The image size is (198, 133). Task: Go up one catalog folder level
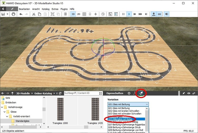click(12, 93)
